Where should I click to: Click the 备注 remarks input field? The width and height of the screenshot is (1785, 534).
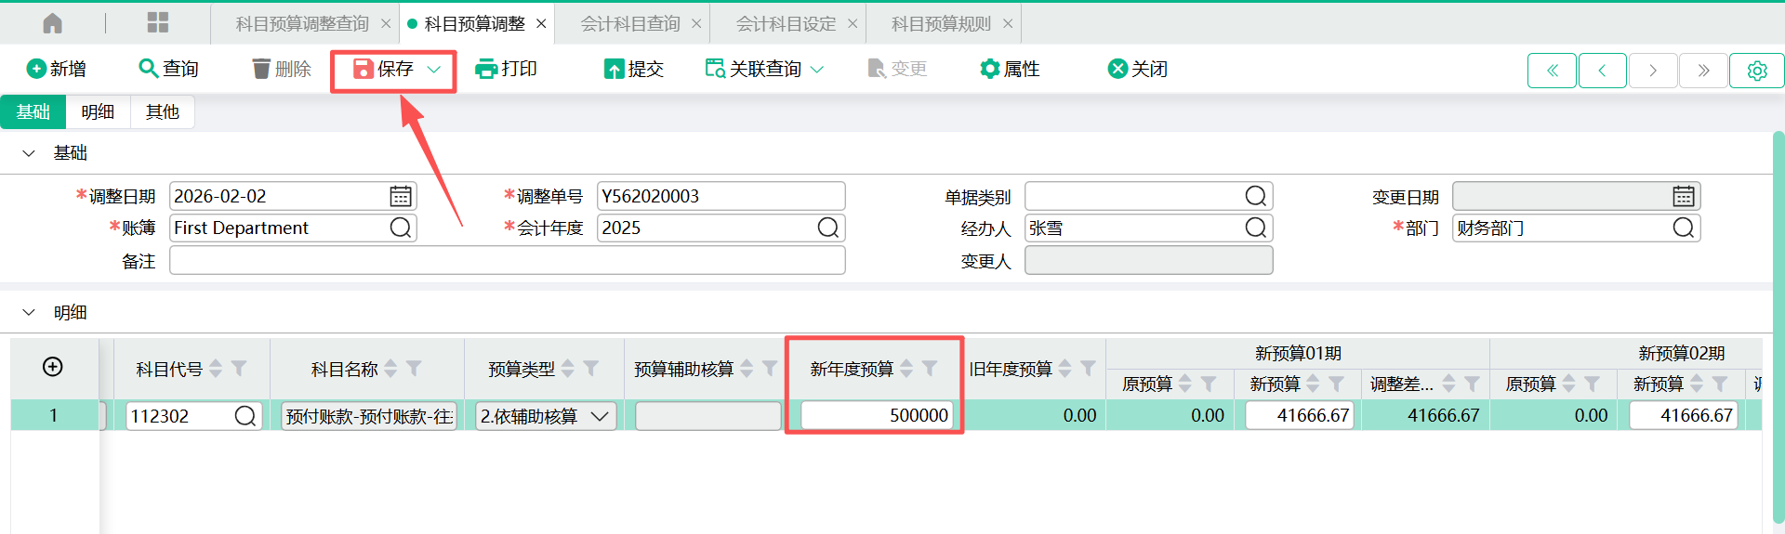tap(507, 261)
